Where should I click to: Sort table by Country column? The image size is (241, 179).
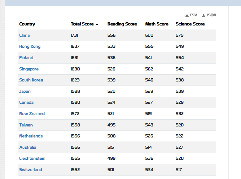[27, 24]
